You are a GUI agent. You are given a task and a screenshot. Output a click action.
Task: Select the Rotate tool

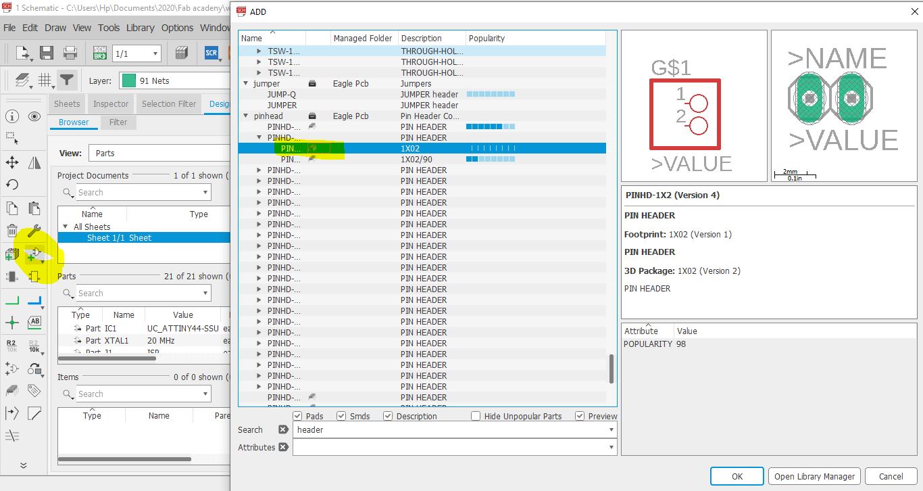coord(12,185)
